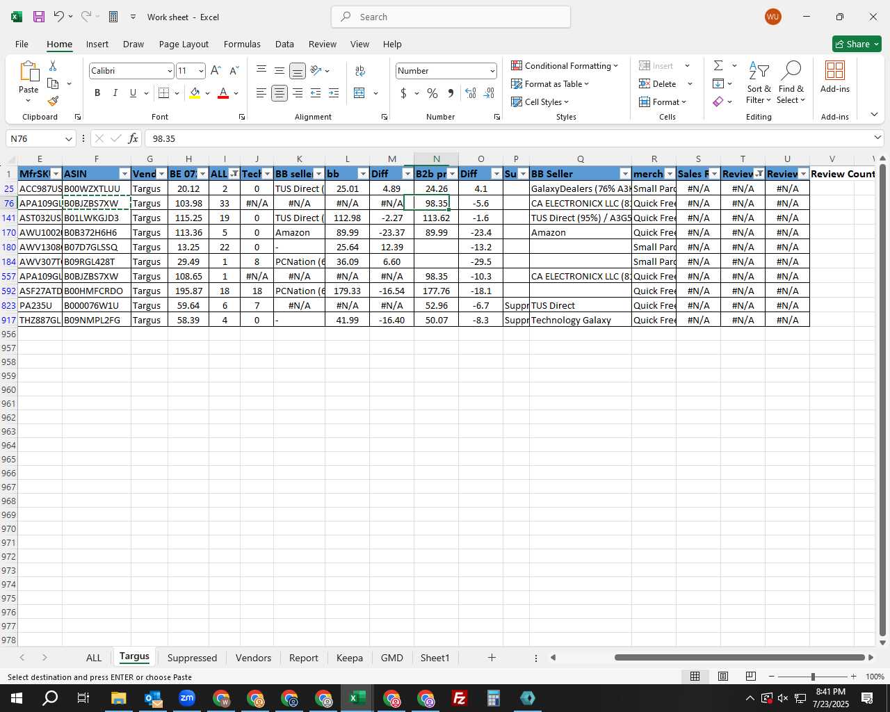Toggle Bold formatting
This screenshot has width=890, height=712.
point(97,93)
